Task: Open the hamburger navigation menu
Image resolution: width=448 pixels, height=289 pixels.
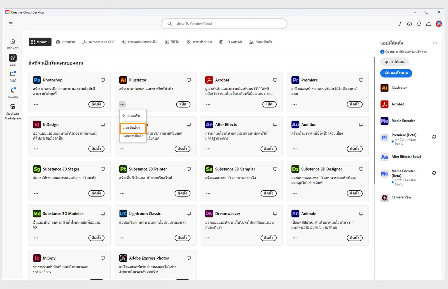Action: coord(11,24)
